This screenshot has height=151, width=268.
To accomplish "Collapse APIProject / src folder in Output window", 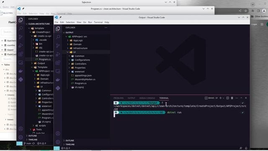I will pyautogui.click(x=80, y=36).
